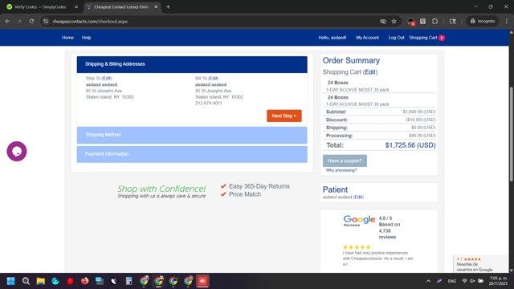Open the Why processing? link
Viewport: 514px width, 289px height.
(x=341, y=170)
